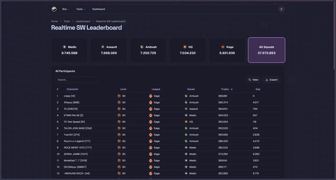The width and height of the screenshot is (336, 180).
Task: Click Medic squad icon in ROCE MPEK° KITO row
Action: pyautogui.click(x=186, y=148)
